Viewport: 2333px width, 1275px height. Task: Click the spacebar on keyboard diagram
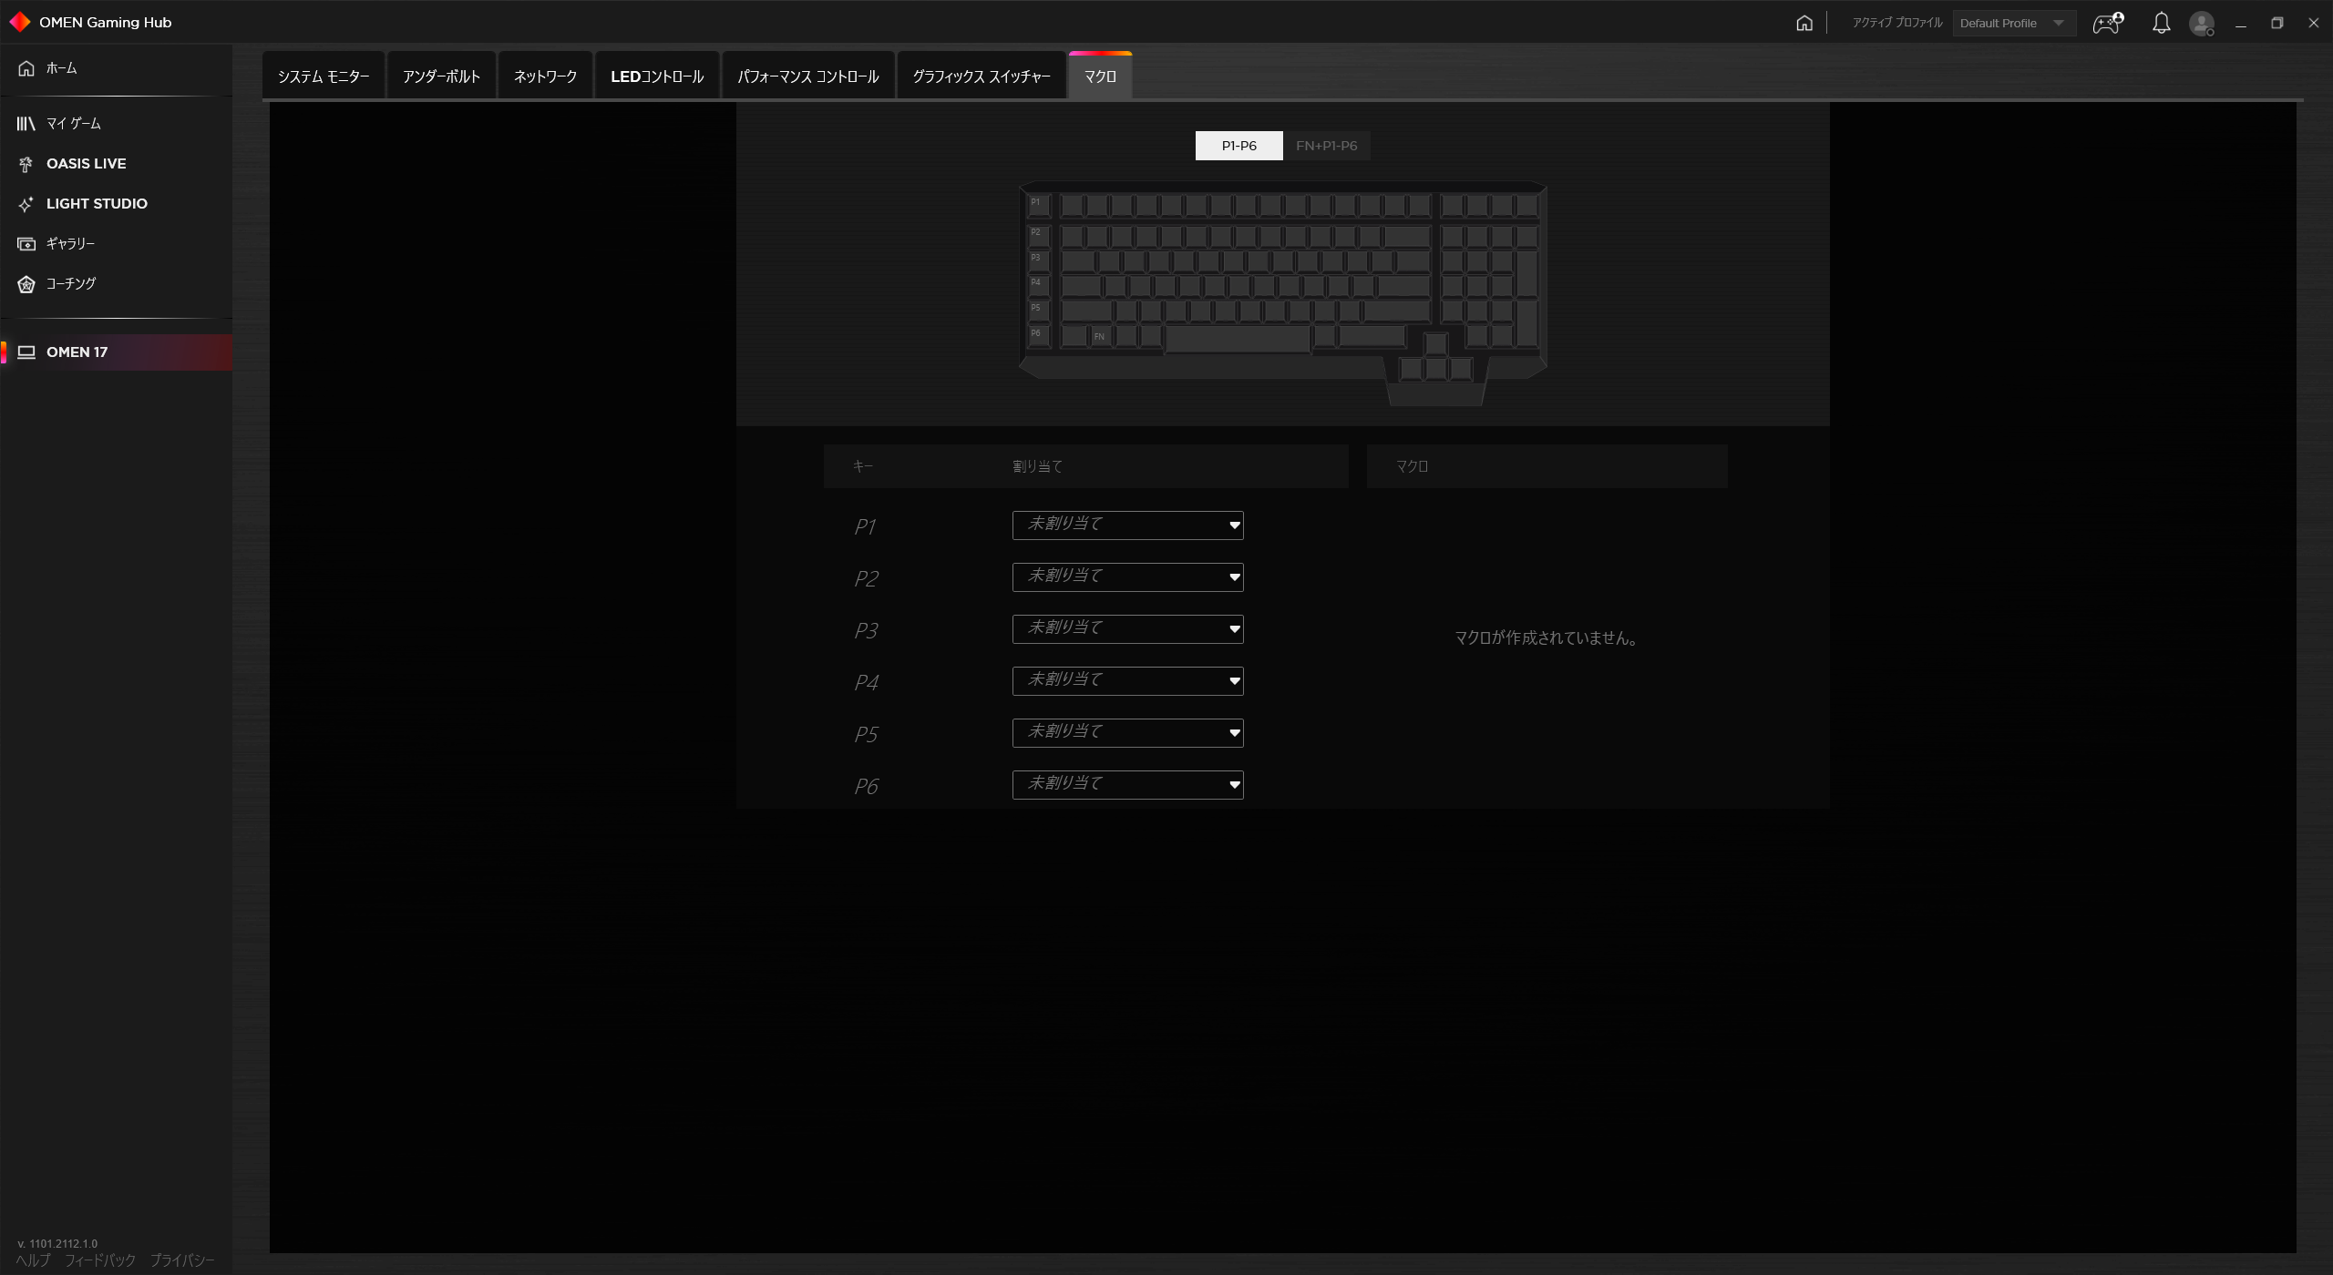tap(1238, 338)
